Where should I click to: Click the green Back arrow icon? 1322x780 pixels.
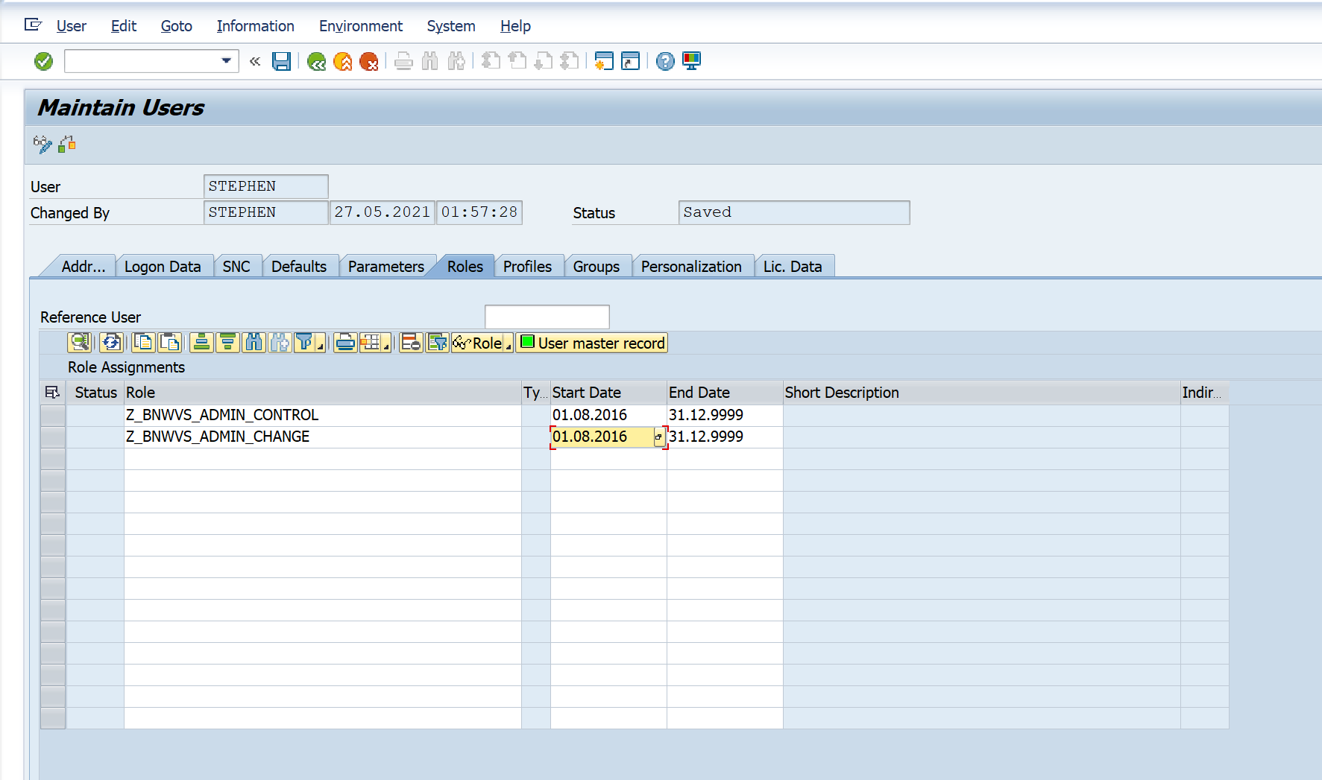[x=316, y=61]
